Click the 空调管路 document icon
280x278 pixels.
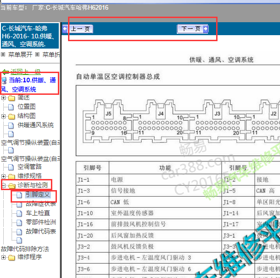pos(11,167)
